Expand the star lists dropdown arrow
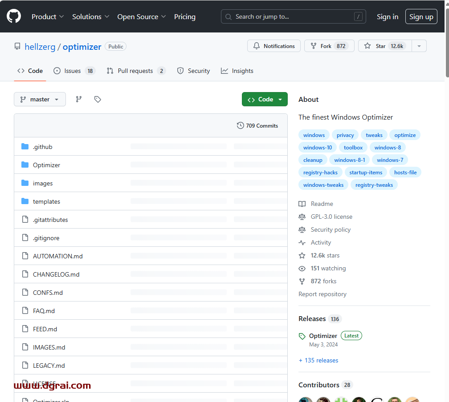The image size is (449, 402). [419, 46]
